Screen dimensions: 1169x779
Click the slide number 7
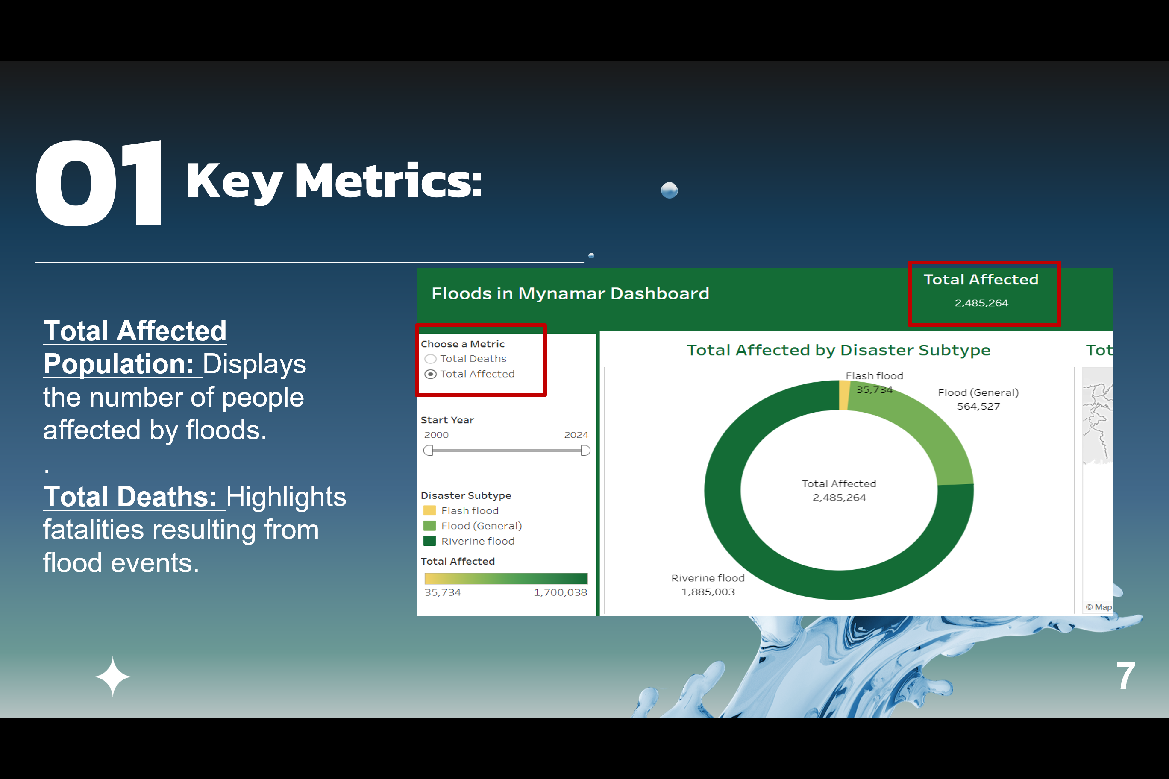pos(1125,676)
